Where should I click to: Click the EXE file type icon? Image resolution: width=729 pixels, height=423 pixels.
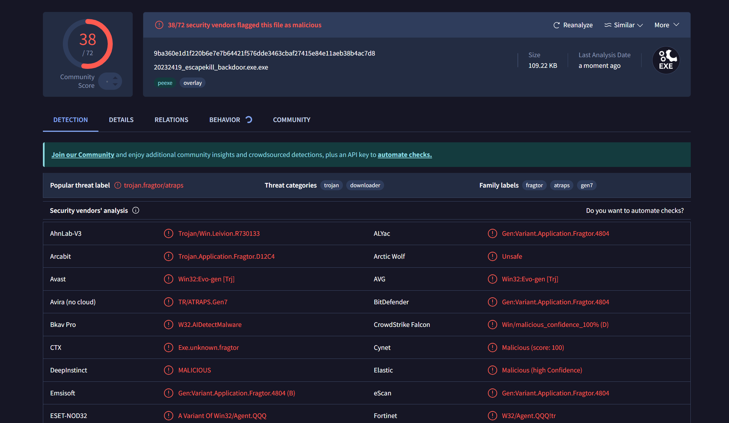coord(666,60)
